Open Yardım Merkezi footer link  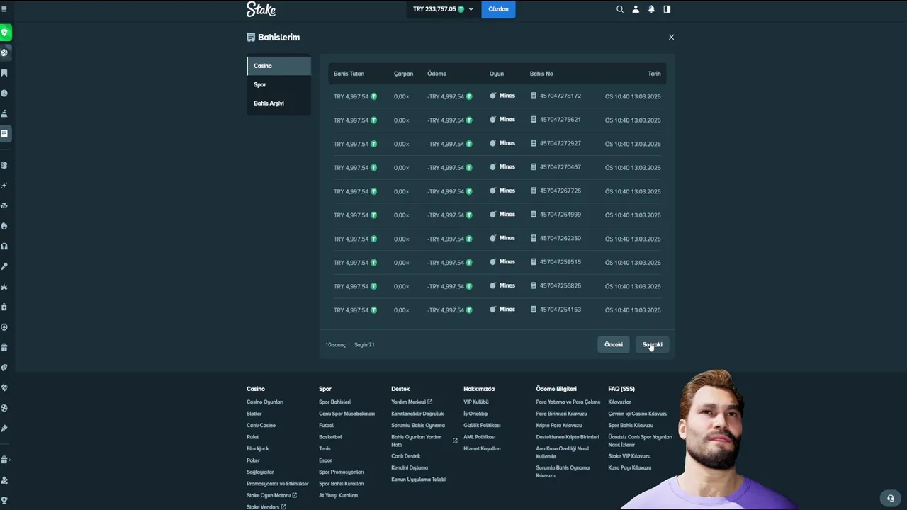click(x=411, y=402)
